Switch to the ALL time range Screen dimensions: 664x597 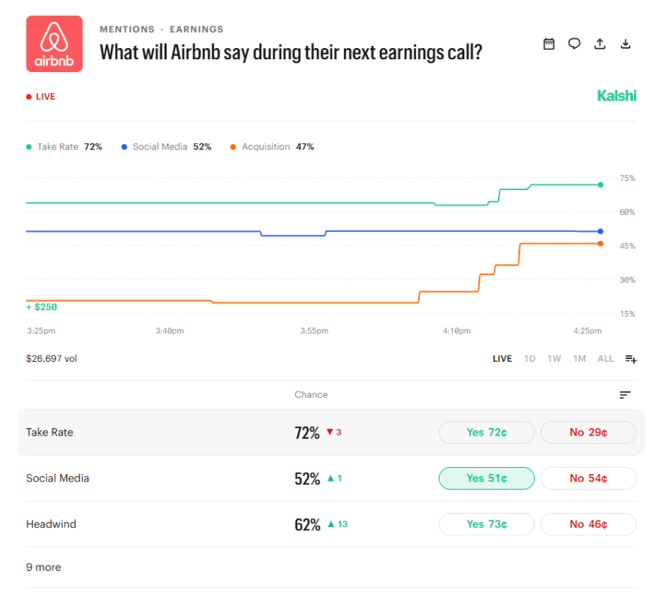coord(605,359)
